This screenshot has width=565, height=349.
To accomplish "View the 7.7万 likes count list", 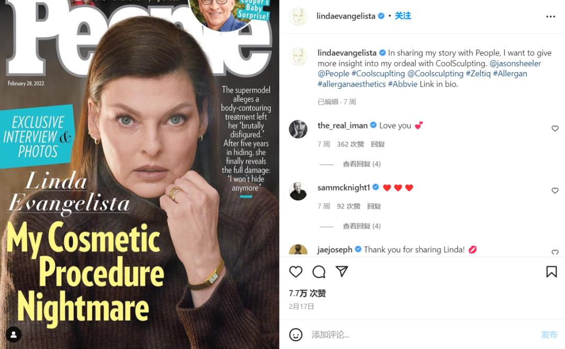I will click(308, 293).
